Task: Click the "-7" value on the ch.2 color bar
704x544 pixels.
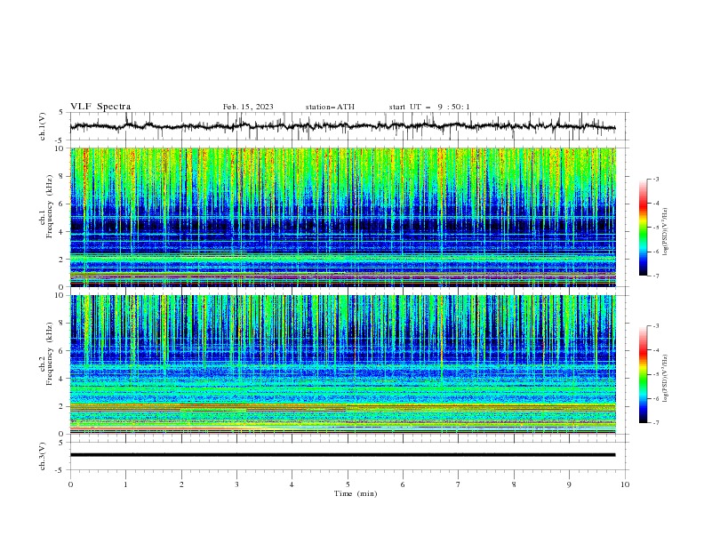Action: (656, 423)
